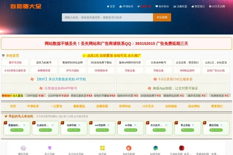Click the site search input field
Image resolution: width=233 pixels, height=155 pixels.
pyautogui.click(x=108, y=17)
